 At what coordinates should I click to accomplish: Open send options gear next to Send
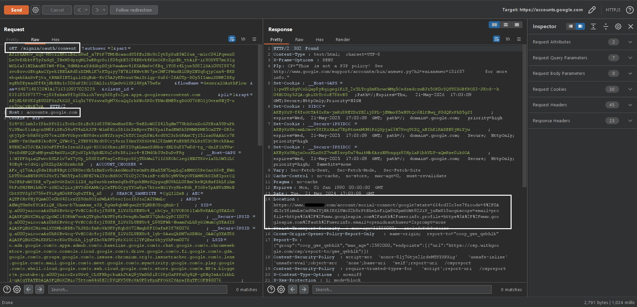(35, 10)
